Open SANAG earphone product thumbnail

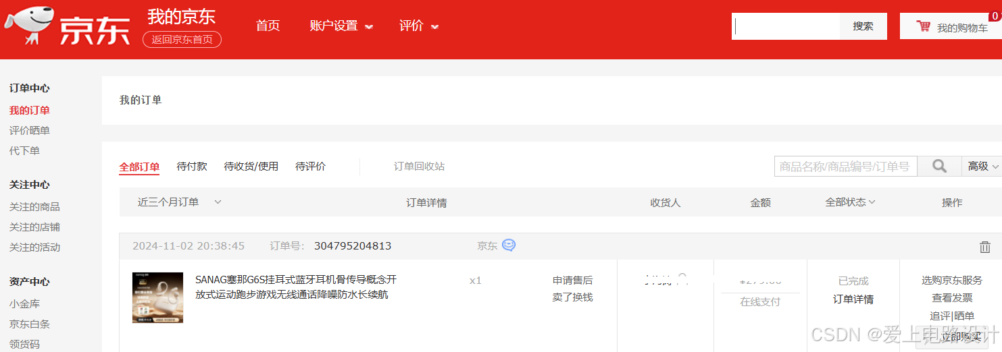tap(157, 297)
